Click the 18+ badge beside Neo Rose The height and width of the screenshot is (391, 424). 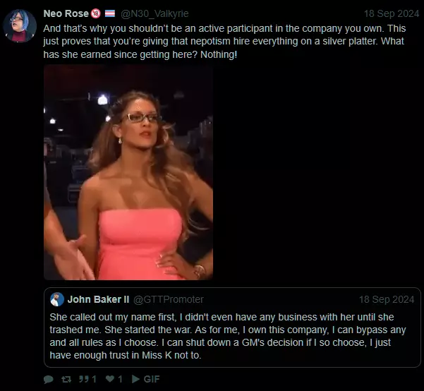[95, 13]
